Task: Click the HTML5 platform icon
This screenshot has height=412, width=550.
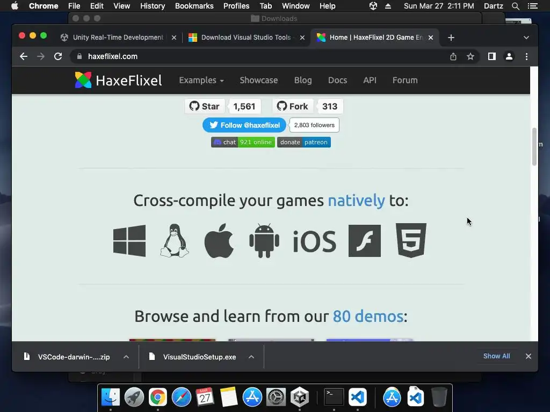Action: [x=411, y=240]
